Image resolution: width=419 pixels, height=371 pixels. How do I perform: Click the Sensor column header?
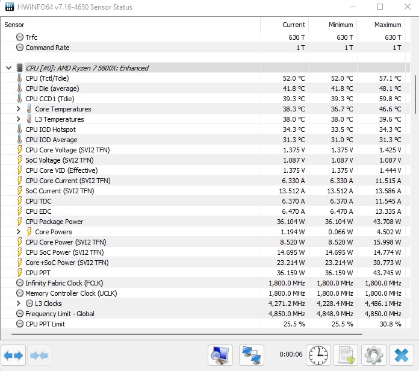pyautogui.click(x=131, y=25)
